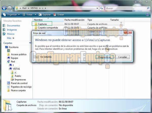Sort by the Tamaño column header
This screenshot has width=152, height=113.
point(117,20)
